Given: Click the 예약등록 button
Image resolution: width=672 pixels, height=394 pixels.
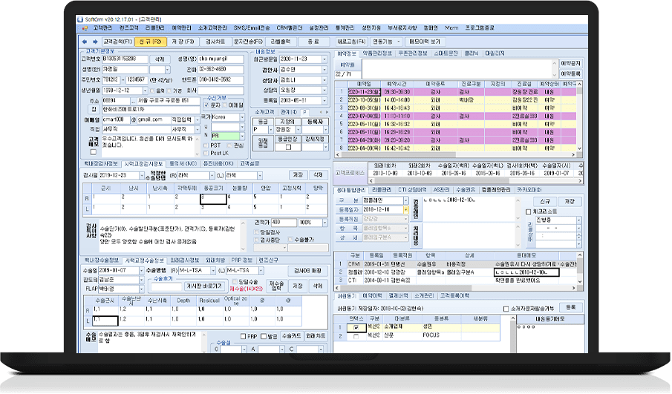Looking at the screenshot, I should click(570, 73).
